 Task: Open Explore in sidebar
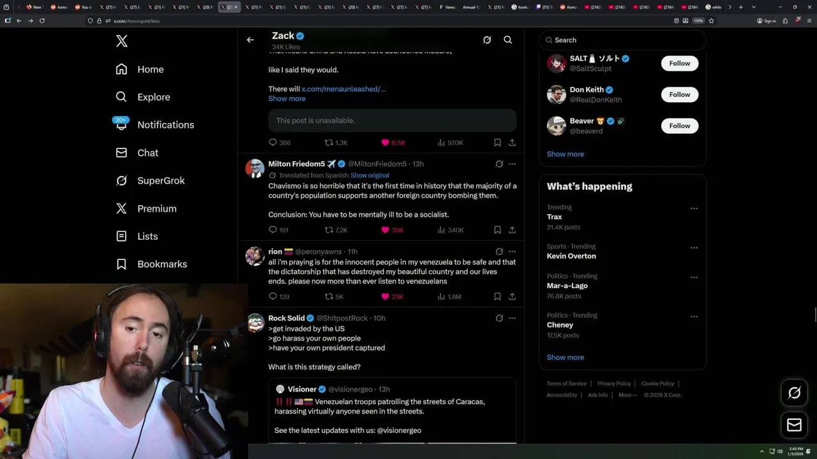tap(143, 97)
